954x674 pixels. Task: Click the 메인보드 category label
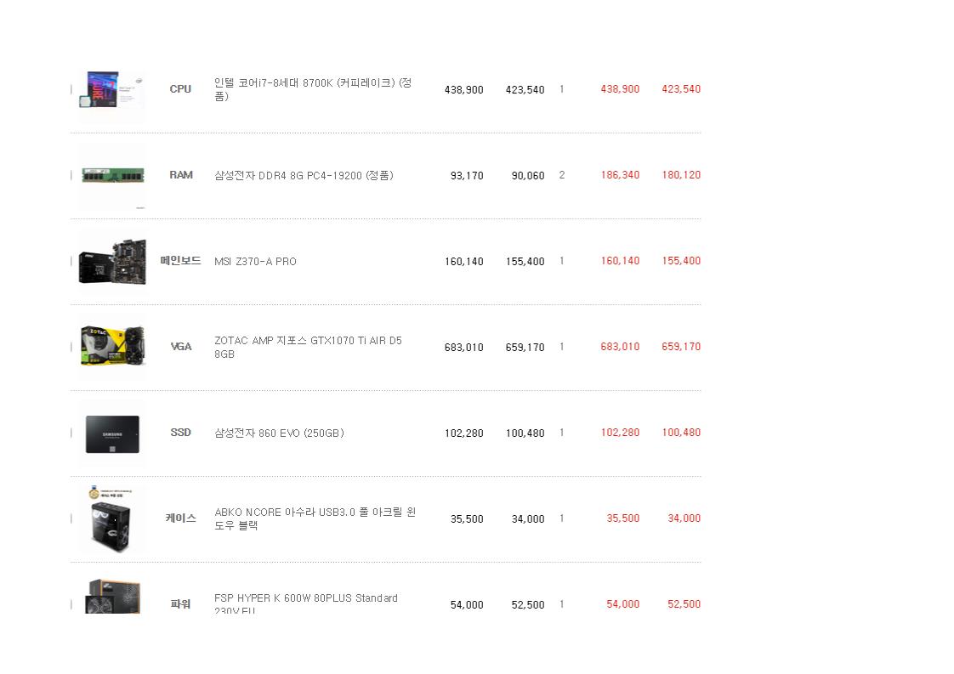[180, 261]
